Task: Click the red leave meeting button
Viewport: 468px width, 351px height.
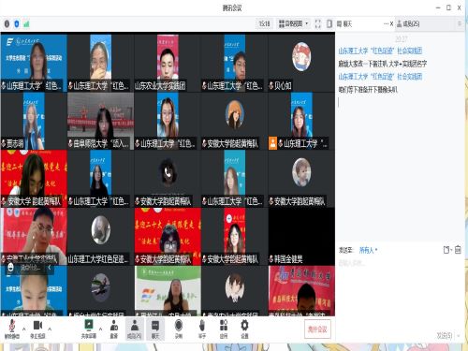Action: (x=317, y=329)
